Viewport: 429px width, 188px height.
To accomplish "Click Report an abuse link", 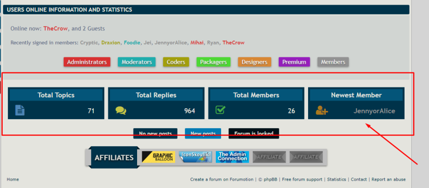I will [x=388, y=180].
